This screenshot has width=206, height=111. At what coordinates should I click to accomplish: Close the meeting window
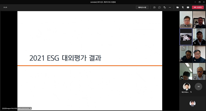coord(204,2)
